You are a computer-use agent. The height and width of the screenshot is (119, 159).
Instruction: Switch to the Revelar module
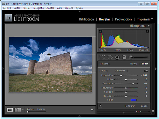coord(105,19)
